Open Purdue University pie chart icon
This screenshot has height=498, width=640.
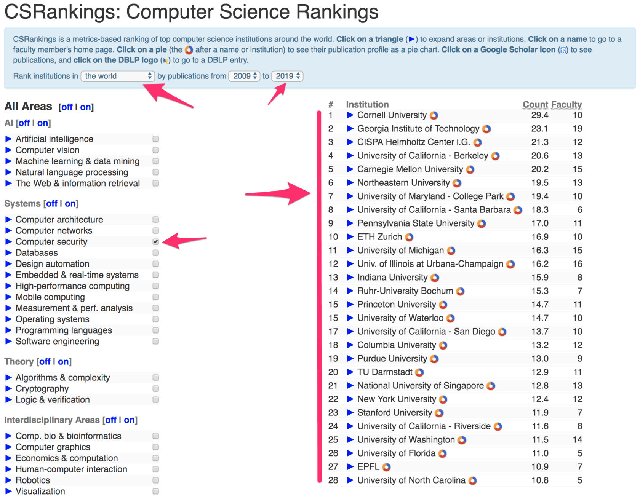[434, 359]
